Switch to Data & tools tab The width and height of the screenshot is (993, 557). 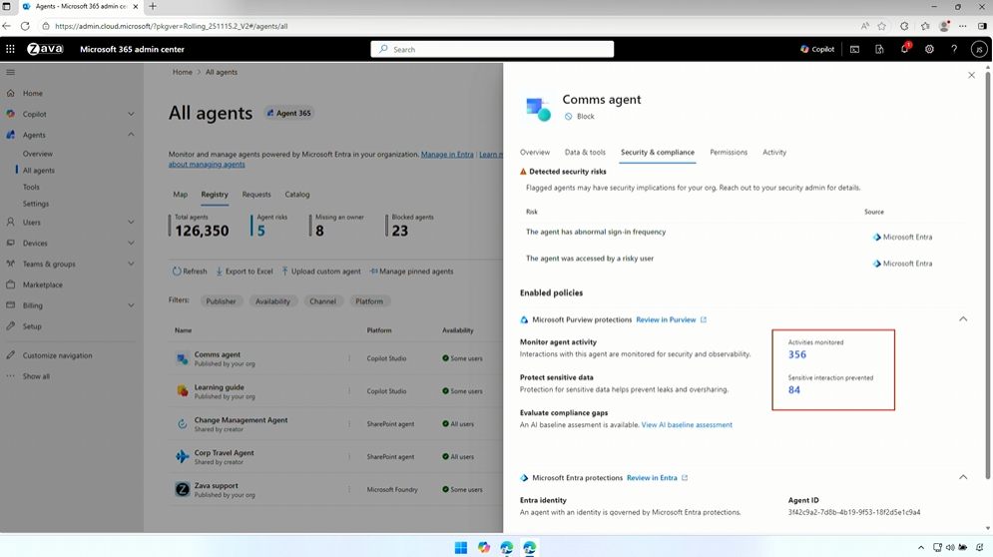click(585, 152)
